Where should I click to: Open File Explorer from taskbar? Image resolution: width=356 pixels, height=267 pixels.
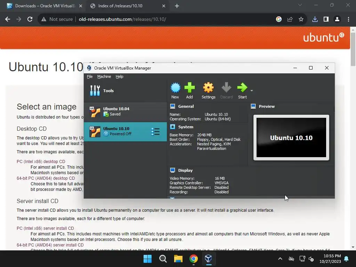[x=178, y=259]
